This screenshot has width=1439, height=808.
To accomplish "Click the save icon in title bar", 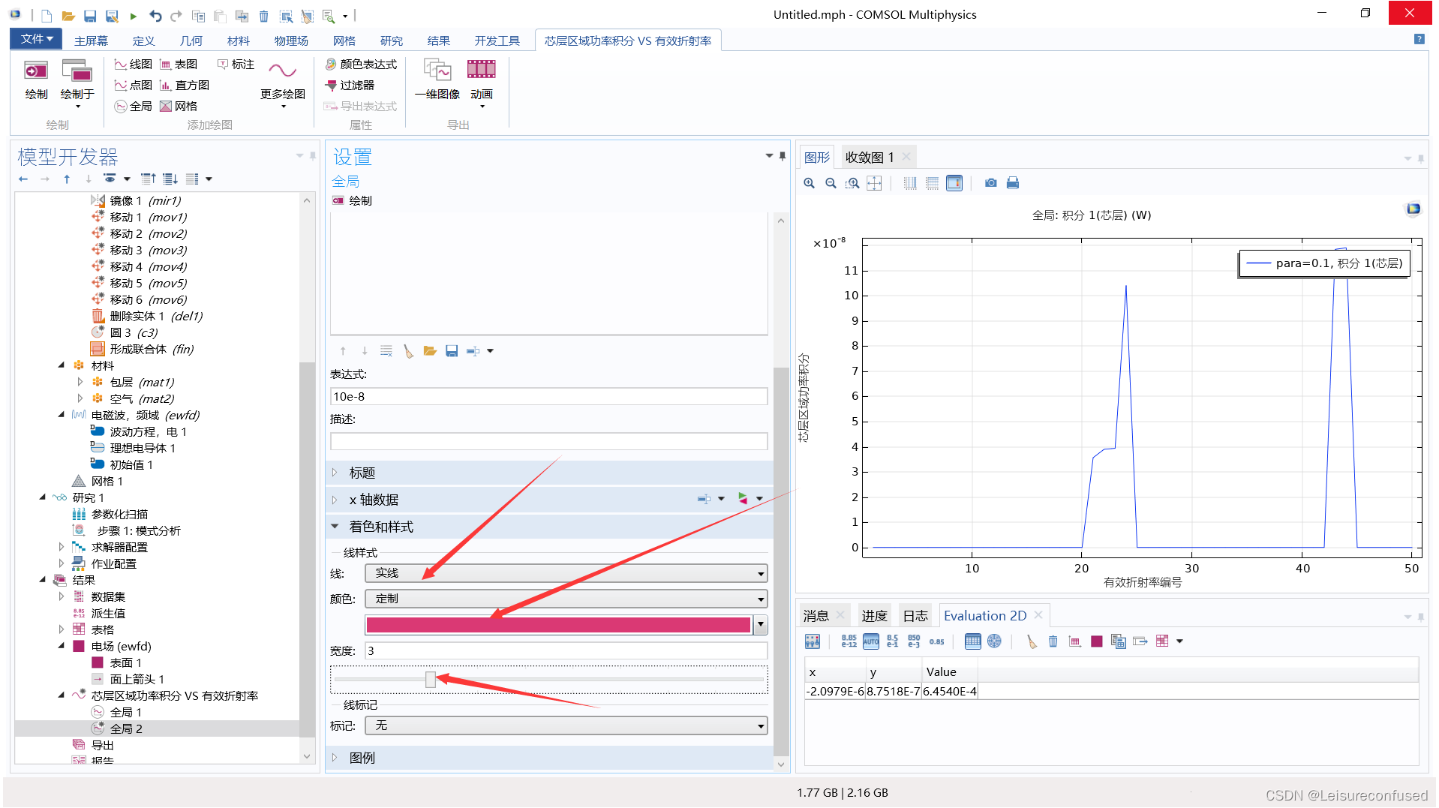I will point(89,15).
